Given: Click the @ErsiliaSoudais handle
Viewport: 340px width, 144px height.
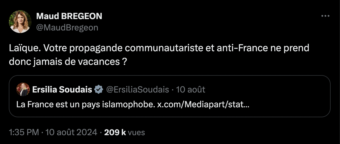Looking at the screenshot, I should click(138, 90).
